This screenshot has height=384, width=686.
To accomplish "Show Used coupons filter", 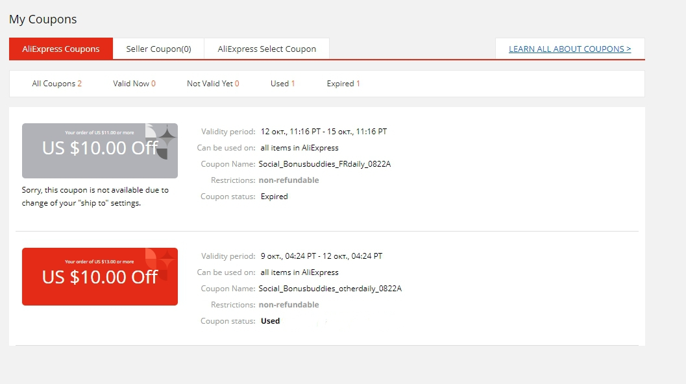I will click(x=282, y=84).
